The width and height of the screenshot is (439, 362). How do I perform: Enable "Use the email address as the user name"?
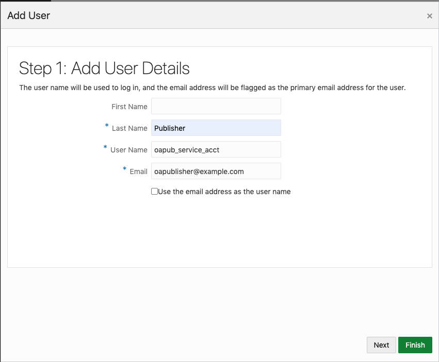coord(154,191)
